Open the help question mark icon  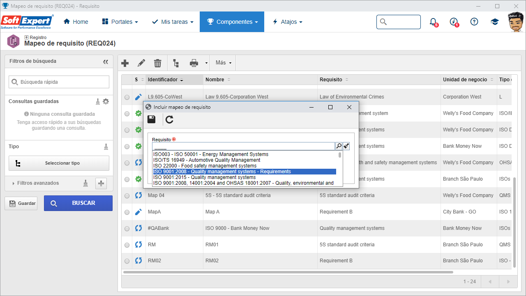[x=474, y=22]
